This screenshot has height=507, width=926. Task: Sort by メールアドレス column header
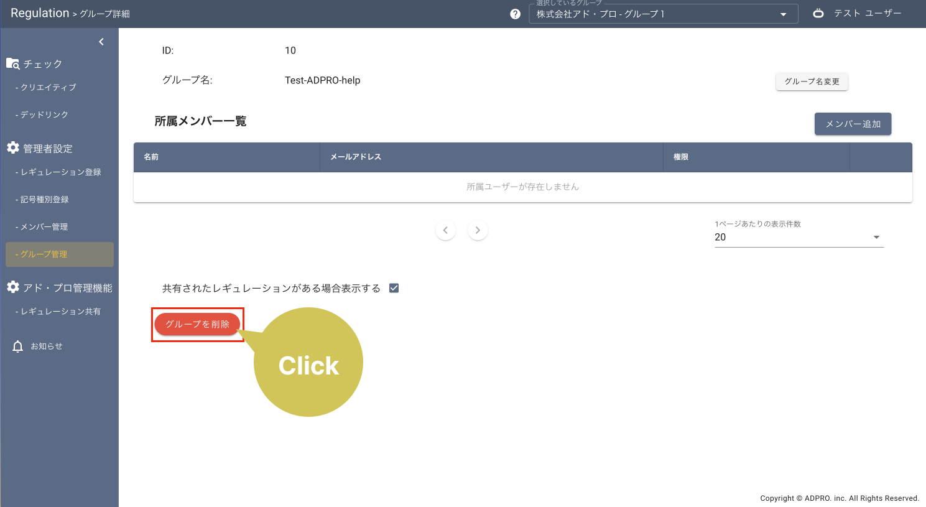pos(356,157)
